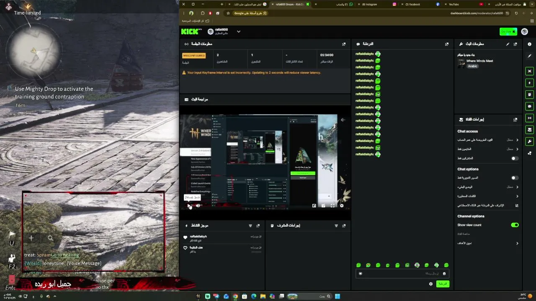Play the stream preview video
This screenshot has width=536, height=301.
coord(189,206)
